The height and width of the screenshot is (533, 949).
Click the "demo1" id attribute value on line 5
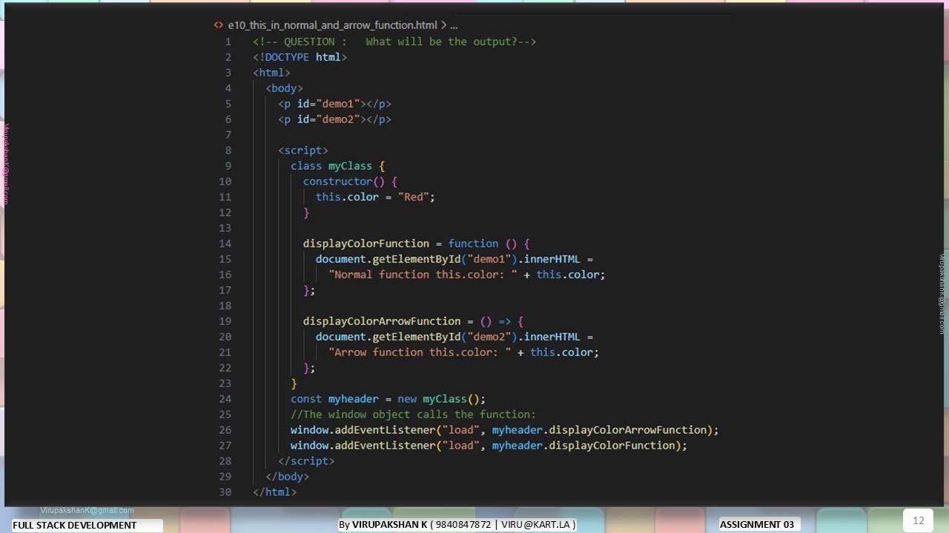tap(338, 104)
